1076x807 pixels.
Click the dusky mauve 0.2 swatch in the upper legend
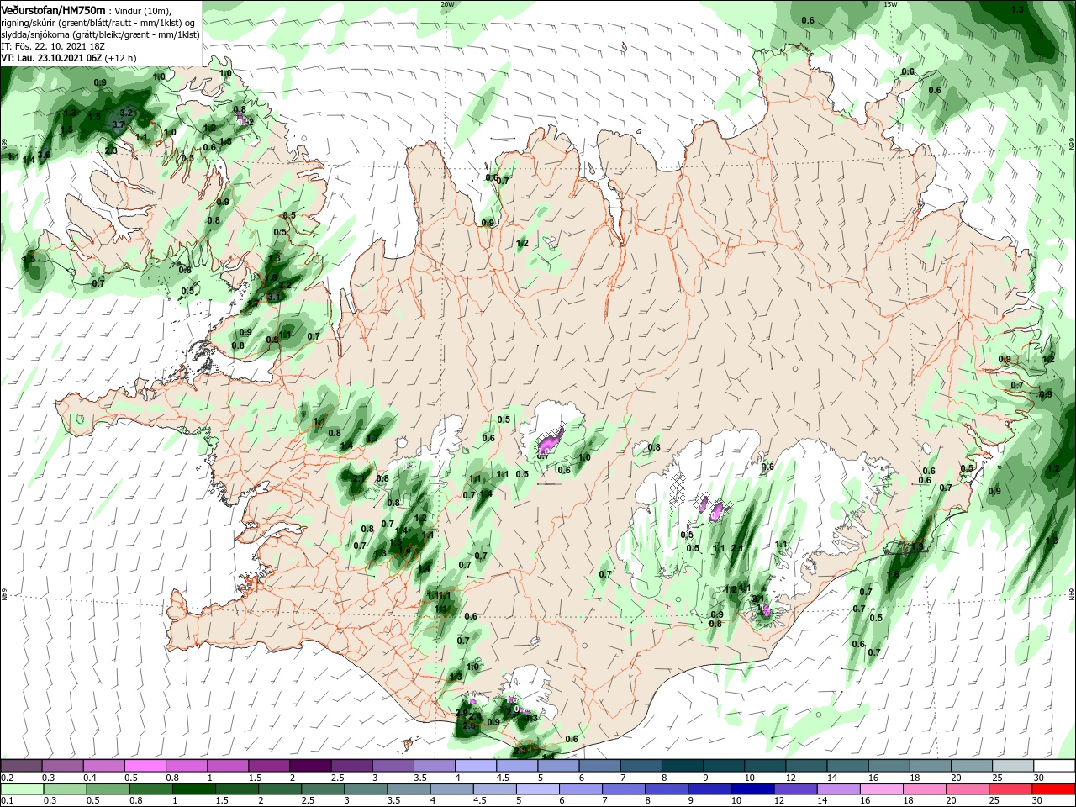21,766
